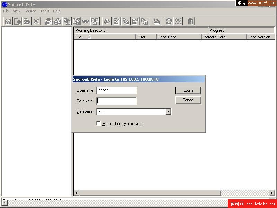Click the rename item toolbar icon

(x=27, y=21)
